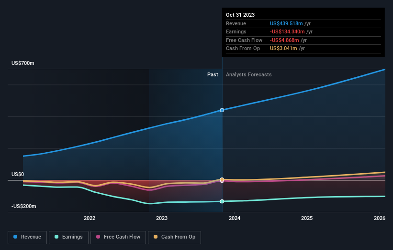Click the US$0 y-axis label

18,174
